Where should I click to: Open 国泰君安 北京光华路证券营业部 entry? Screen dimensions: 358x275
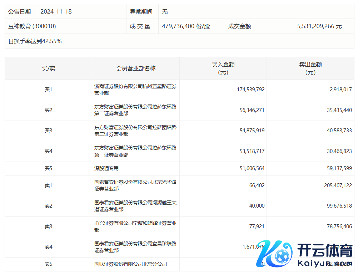click(135, 185)
